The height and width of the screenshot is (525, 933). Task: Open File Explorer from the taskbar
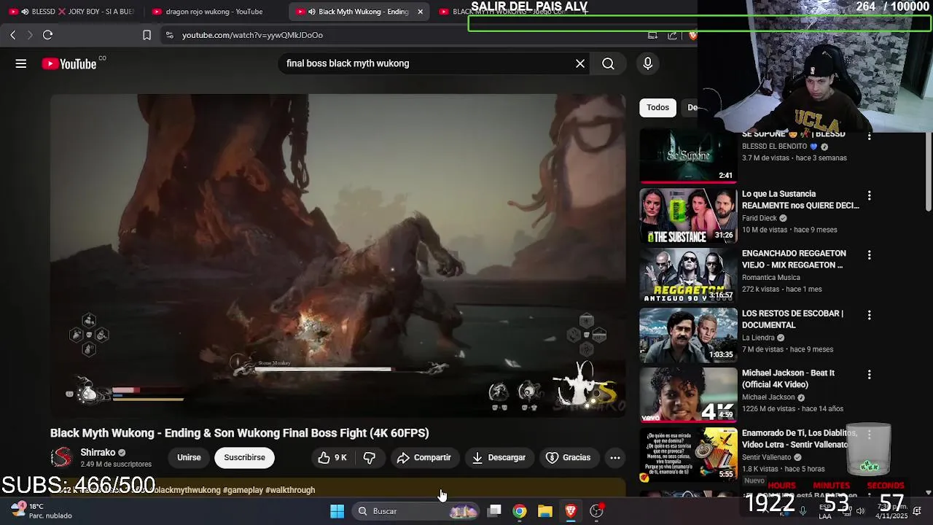click(x=545, y=511)
